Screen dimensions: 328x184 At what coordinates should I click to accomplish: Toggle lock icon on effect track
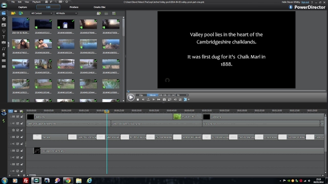tap(22, 130)
